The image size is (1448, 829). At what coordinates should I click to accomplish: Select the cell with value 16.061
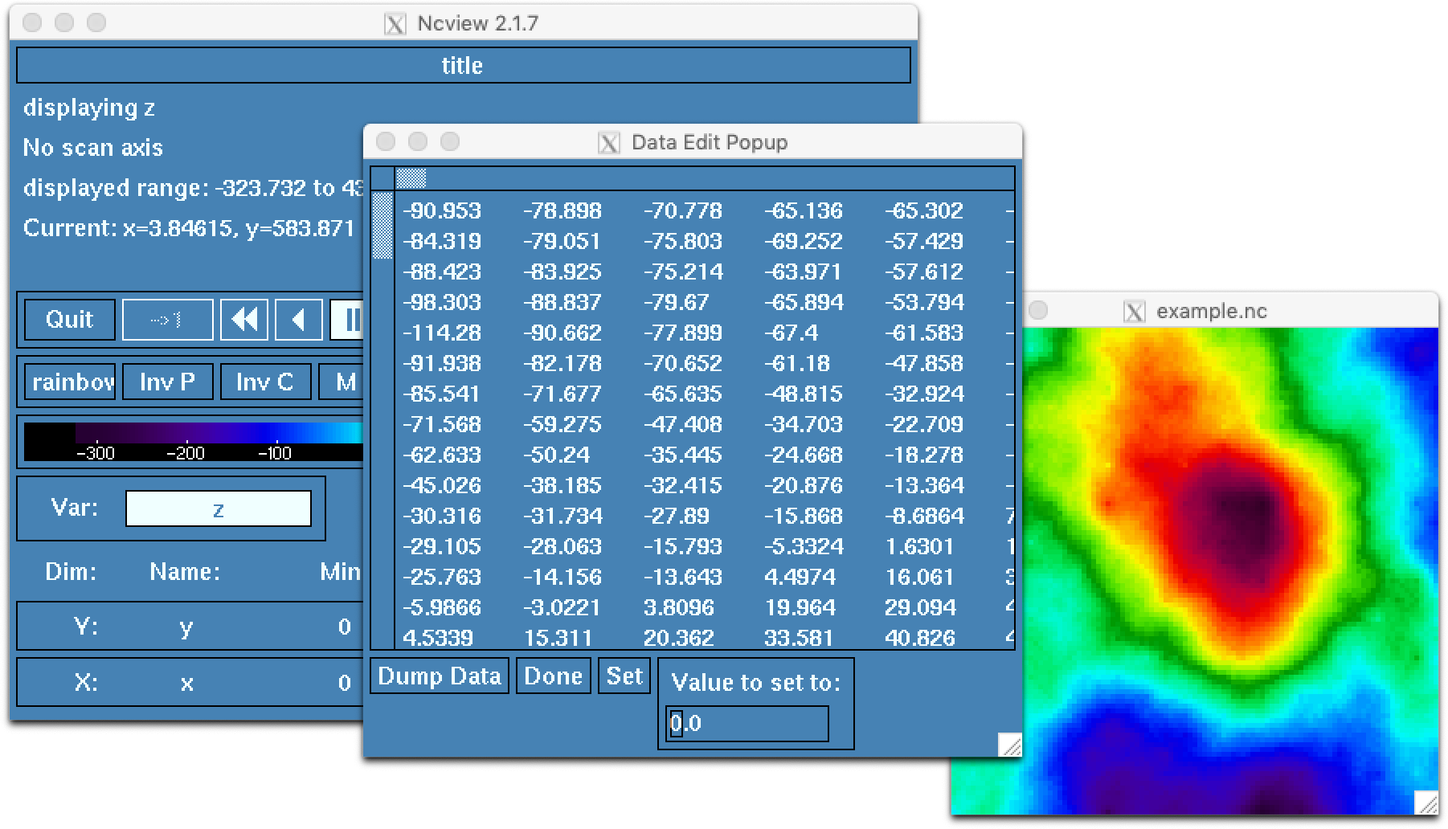[x=919, y=577]
